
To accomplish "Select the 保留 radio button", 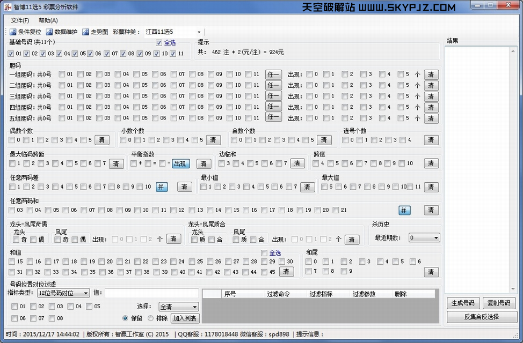I will tap(126, 318).
